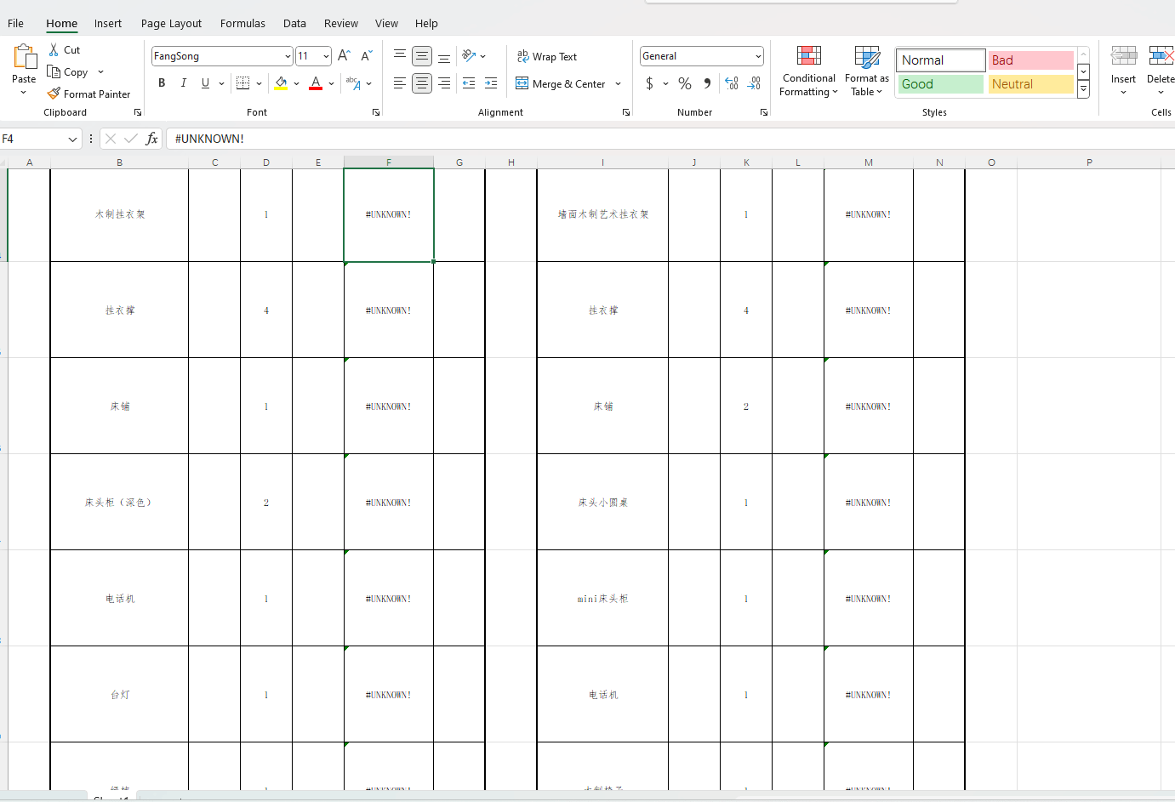Image resolution: width=1175 pixels, height=802 pixels.
Task: Toggle center horizontal alignment
Action: point(422,83)
